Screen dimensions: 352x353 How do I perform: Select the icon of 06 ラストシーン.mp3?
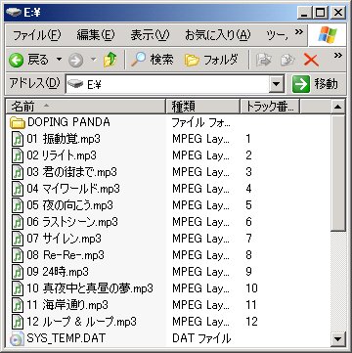(x=18, y=223)
